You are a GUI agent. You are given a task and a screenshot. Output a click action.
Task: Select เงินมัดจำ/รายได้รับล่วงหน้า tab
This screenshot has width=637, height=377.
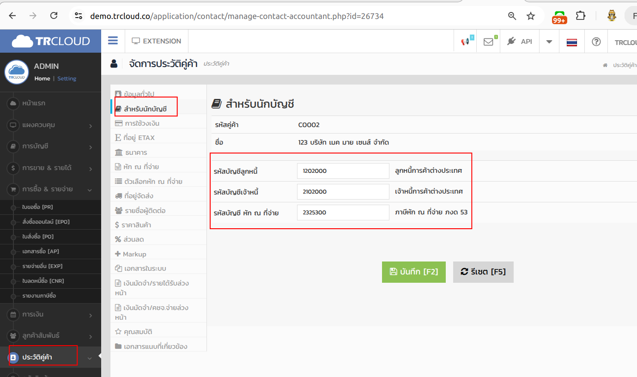(x=158, y=288)
